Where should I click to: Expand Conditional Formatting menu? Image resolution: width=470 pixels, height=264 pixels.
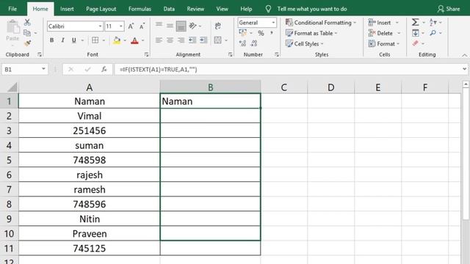(355, 23)
